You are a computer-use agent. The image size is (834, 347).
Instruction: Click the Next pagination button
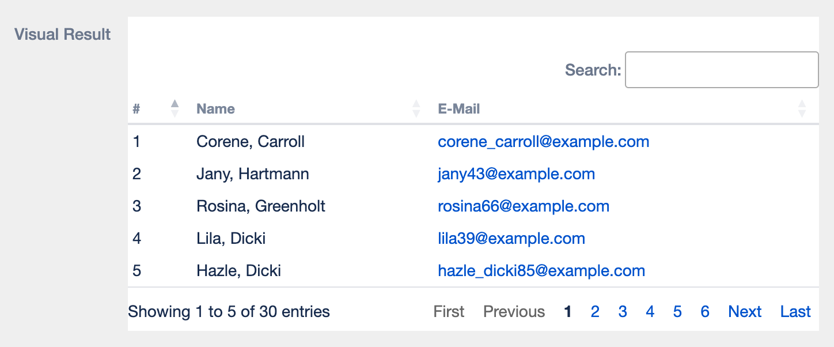(x=745, y=312)
